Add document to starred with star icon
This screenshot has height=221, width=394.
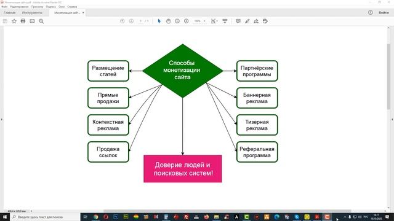coord(14,21)
